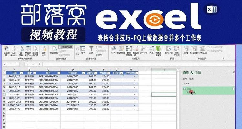
Task: Click the orange play icon in excel logo
Action: pos(154,20)
